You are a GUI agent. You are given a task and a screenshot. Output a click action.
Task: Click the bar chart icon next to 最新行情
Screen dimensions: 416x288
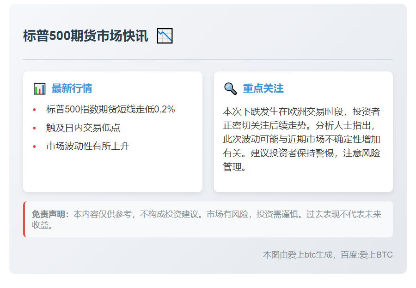tap(39, 88)
